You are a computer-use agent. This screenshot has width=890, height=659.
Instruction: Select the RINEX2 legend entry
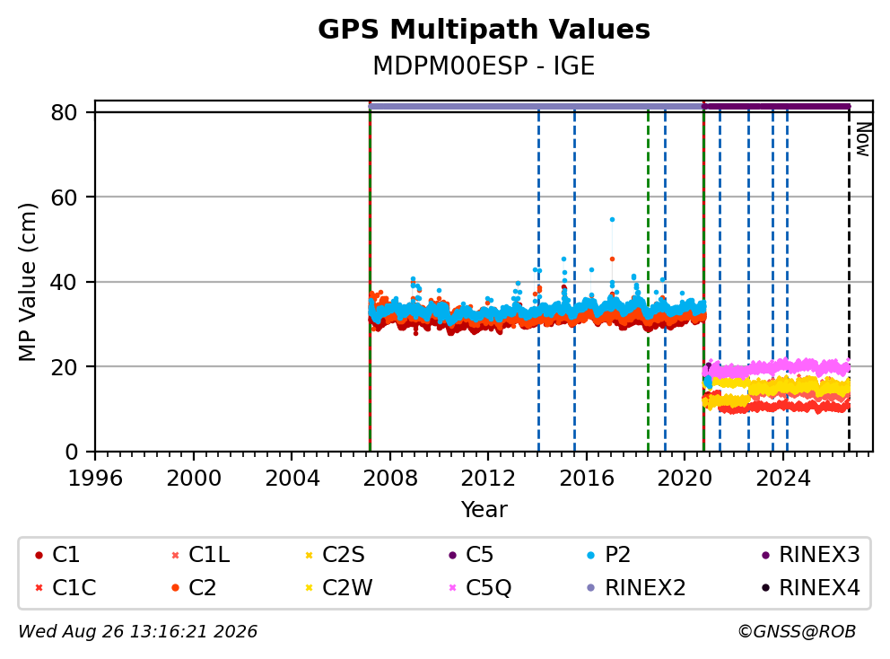[x=636, y=588]
